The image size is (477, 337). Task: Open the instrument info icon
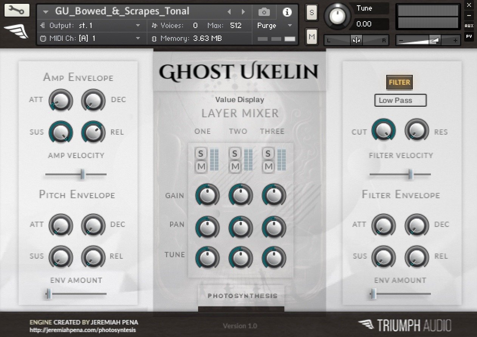pos(287,12)
